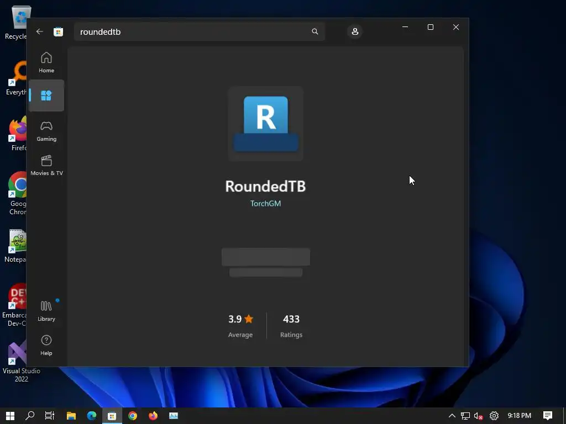Screen dimensions: 566x424
Task: Show hidden system tray icons
Action: pyautogui.click(x=452, y=416)
